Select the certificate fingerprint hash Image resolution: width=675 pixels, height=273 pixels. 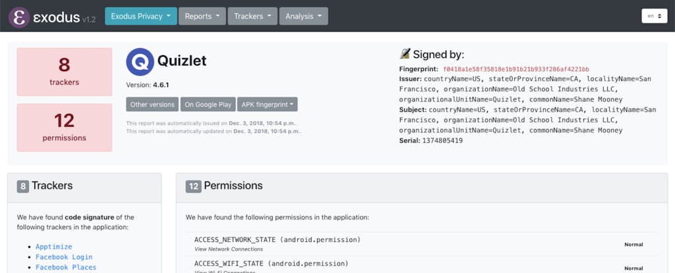515,68
